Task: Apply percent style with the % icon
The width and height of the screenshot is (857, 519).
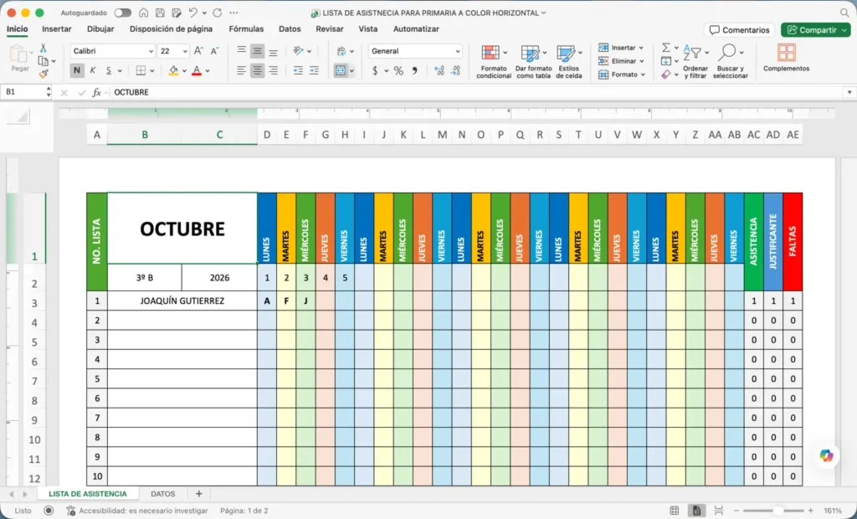Action: [x=398, y=70]
